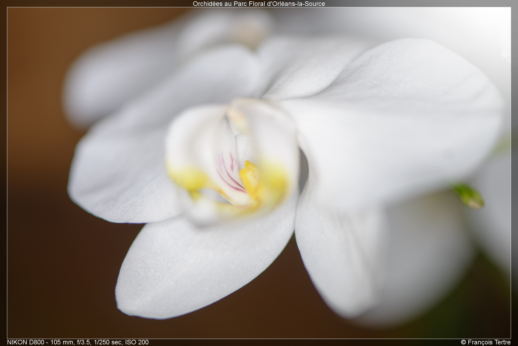Screen dimensions: 518x346
Task: Click the white orchid photograph
Action: (x=259, y=173)
